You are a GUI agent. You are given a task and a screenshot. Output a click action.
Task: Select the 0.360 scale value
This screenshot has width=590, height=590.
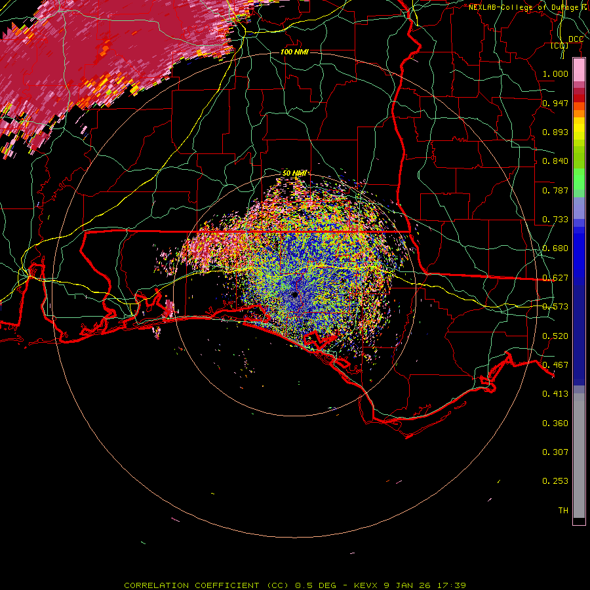(555, 423)
